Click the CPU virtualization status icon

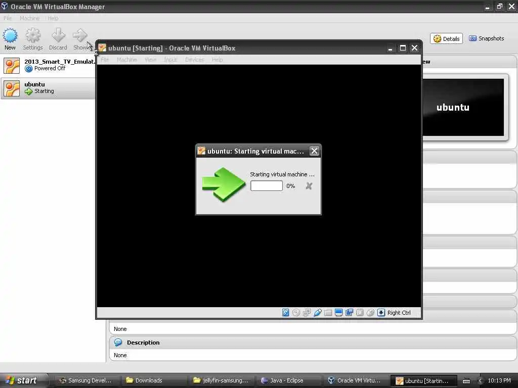[360, 312]
